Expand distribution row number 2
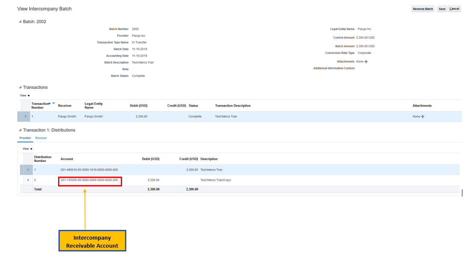Screen dimensions: 473x262 [x=28, y=180]
